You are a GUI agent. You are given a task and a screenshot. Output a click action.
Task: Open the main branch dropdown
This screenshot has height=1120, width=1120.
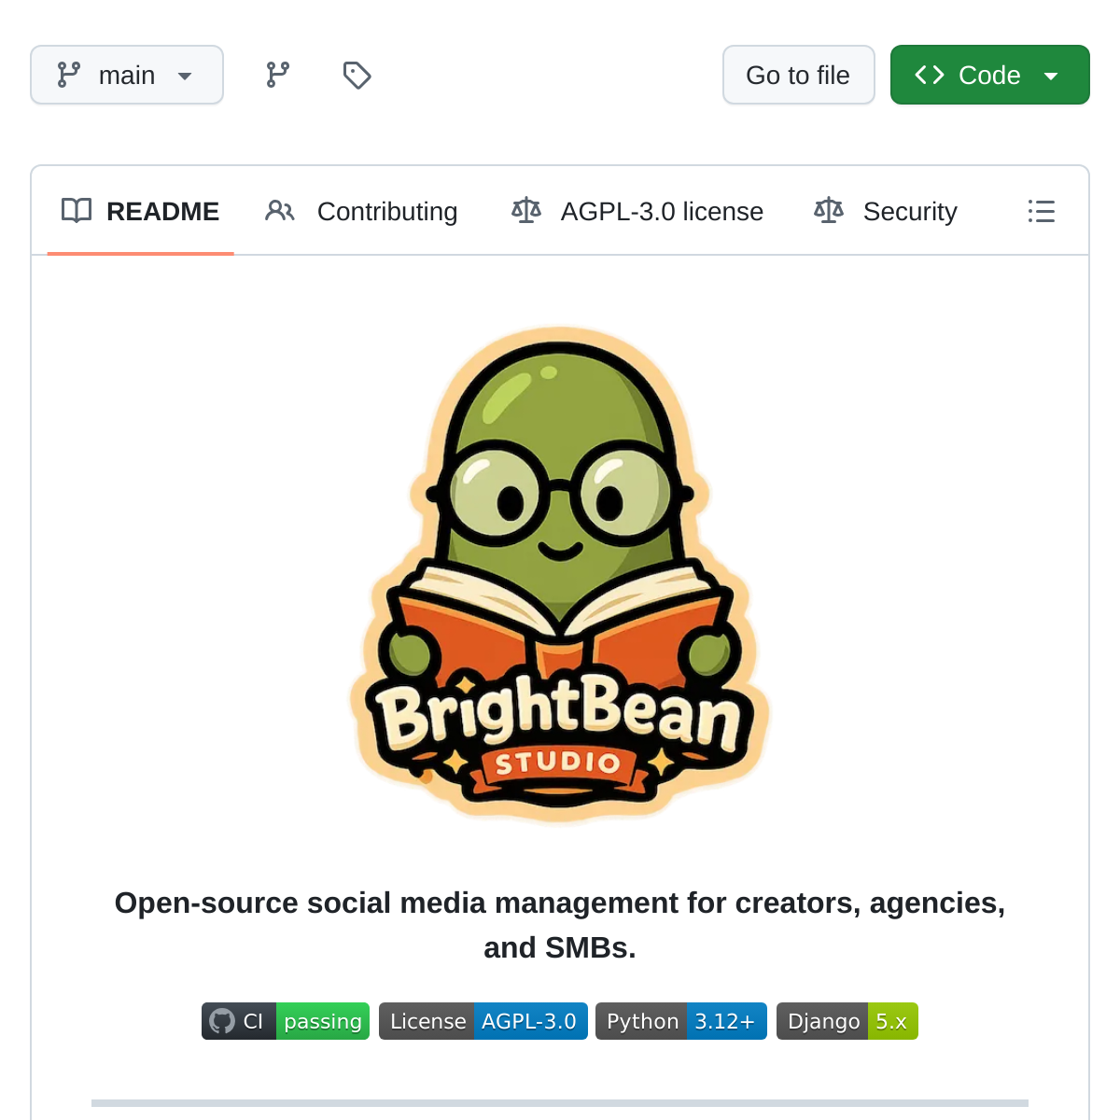[127, 75]
